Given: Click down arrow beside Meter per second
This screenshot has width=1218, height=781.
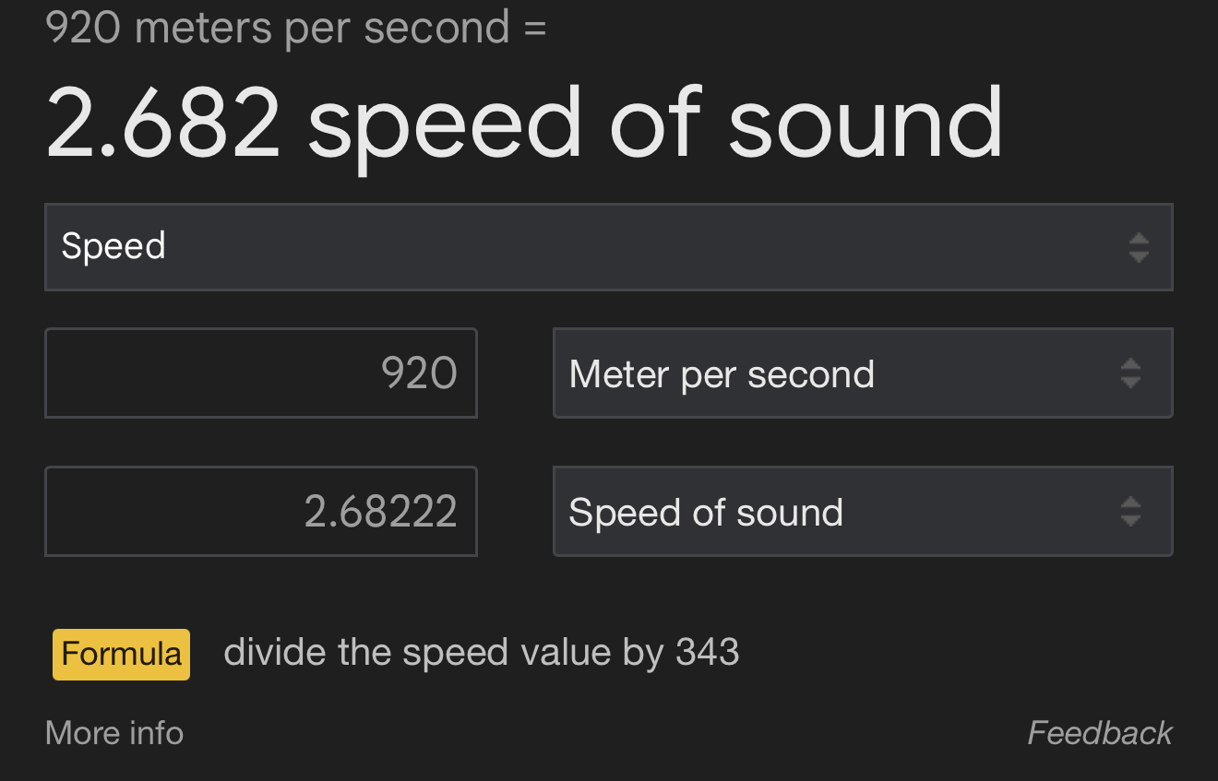Looking at the screenshot, I should coord(1130,382).
